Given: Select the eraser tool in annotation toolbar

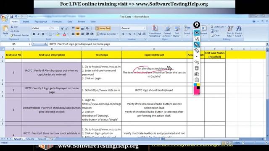Looking at the screenshot, I should tap(197, 50).
